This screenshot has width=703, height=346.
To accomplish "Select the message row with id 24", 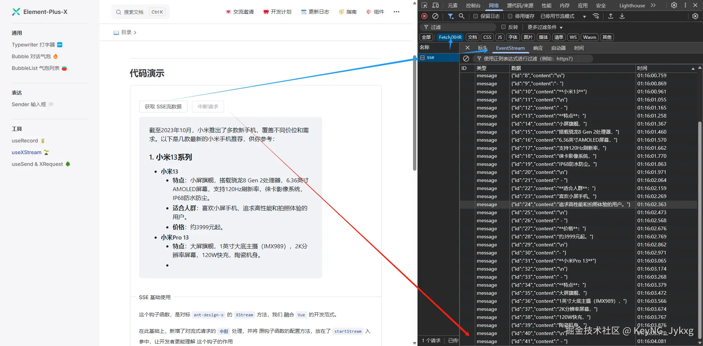I will click(579, 205).
